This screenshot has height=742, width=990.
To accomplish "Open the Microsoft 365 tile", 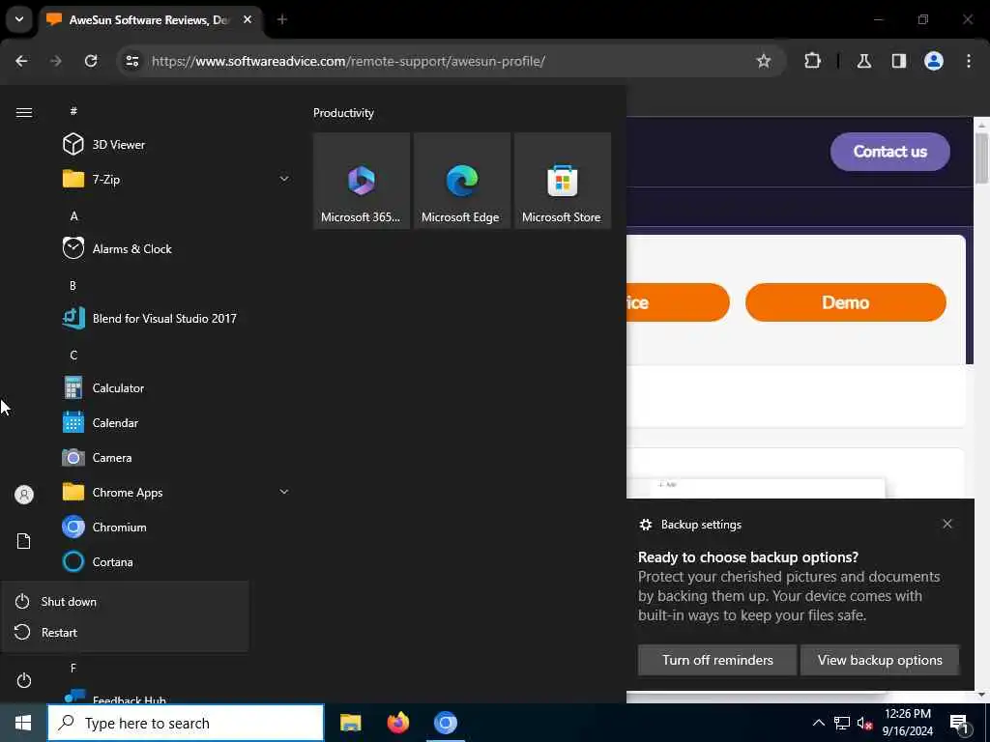I will point(362,181).
